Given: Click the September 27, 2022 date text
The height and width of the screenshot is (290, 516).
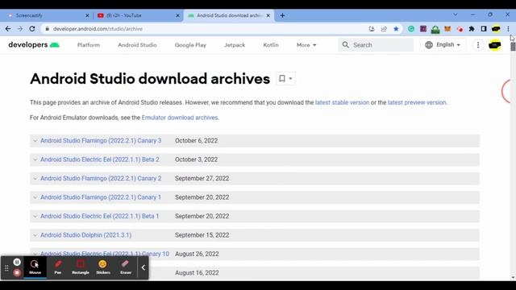Looking at the screenshot, I should click(x=202, y=179).
